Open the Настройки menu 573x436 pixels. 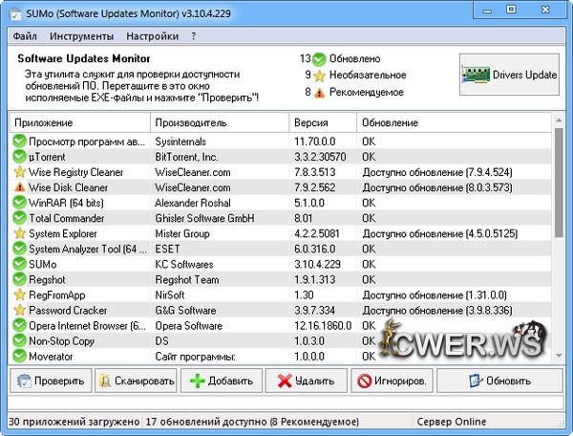152,36
